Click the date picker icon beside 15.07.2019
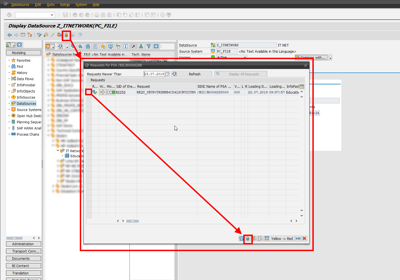This screenshot has height=280, width=400. 167,74
